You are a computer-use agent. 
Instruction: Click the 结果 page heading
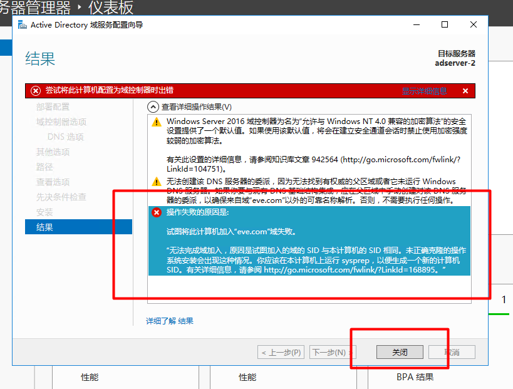click(40, 59)
